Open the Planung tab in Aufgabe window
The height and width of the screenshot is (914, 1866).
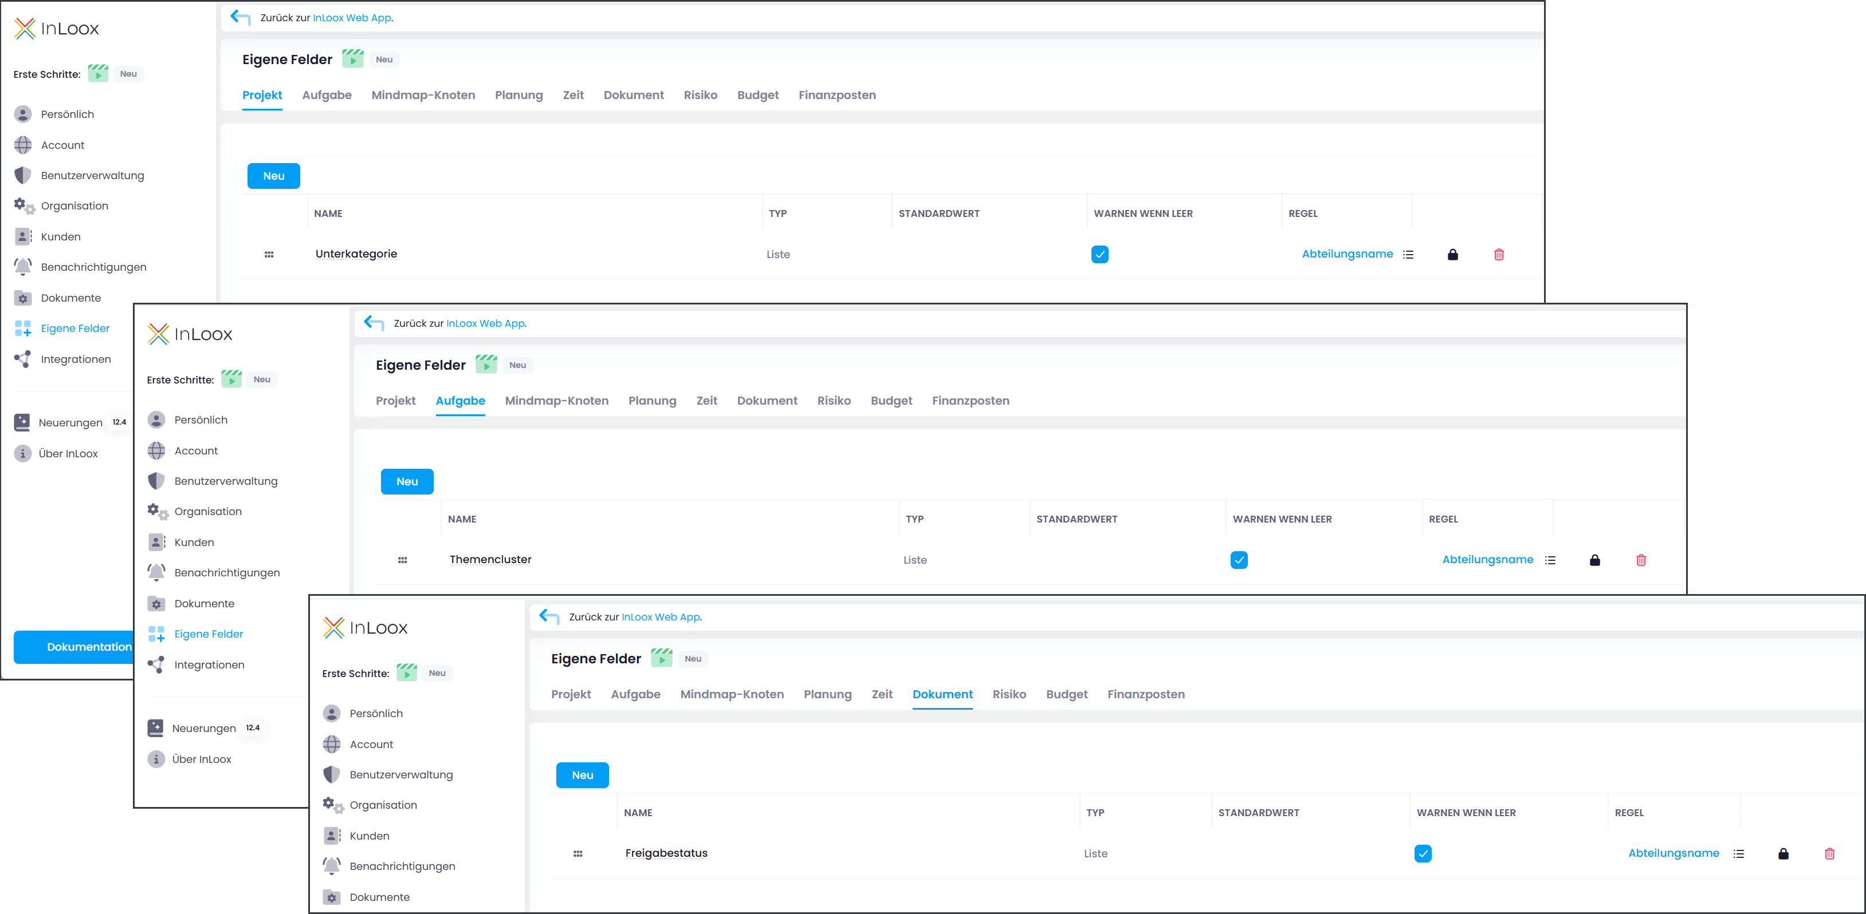click(x=652, y=400)
